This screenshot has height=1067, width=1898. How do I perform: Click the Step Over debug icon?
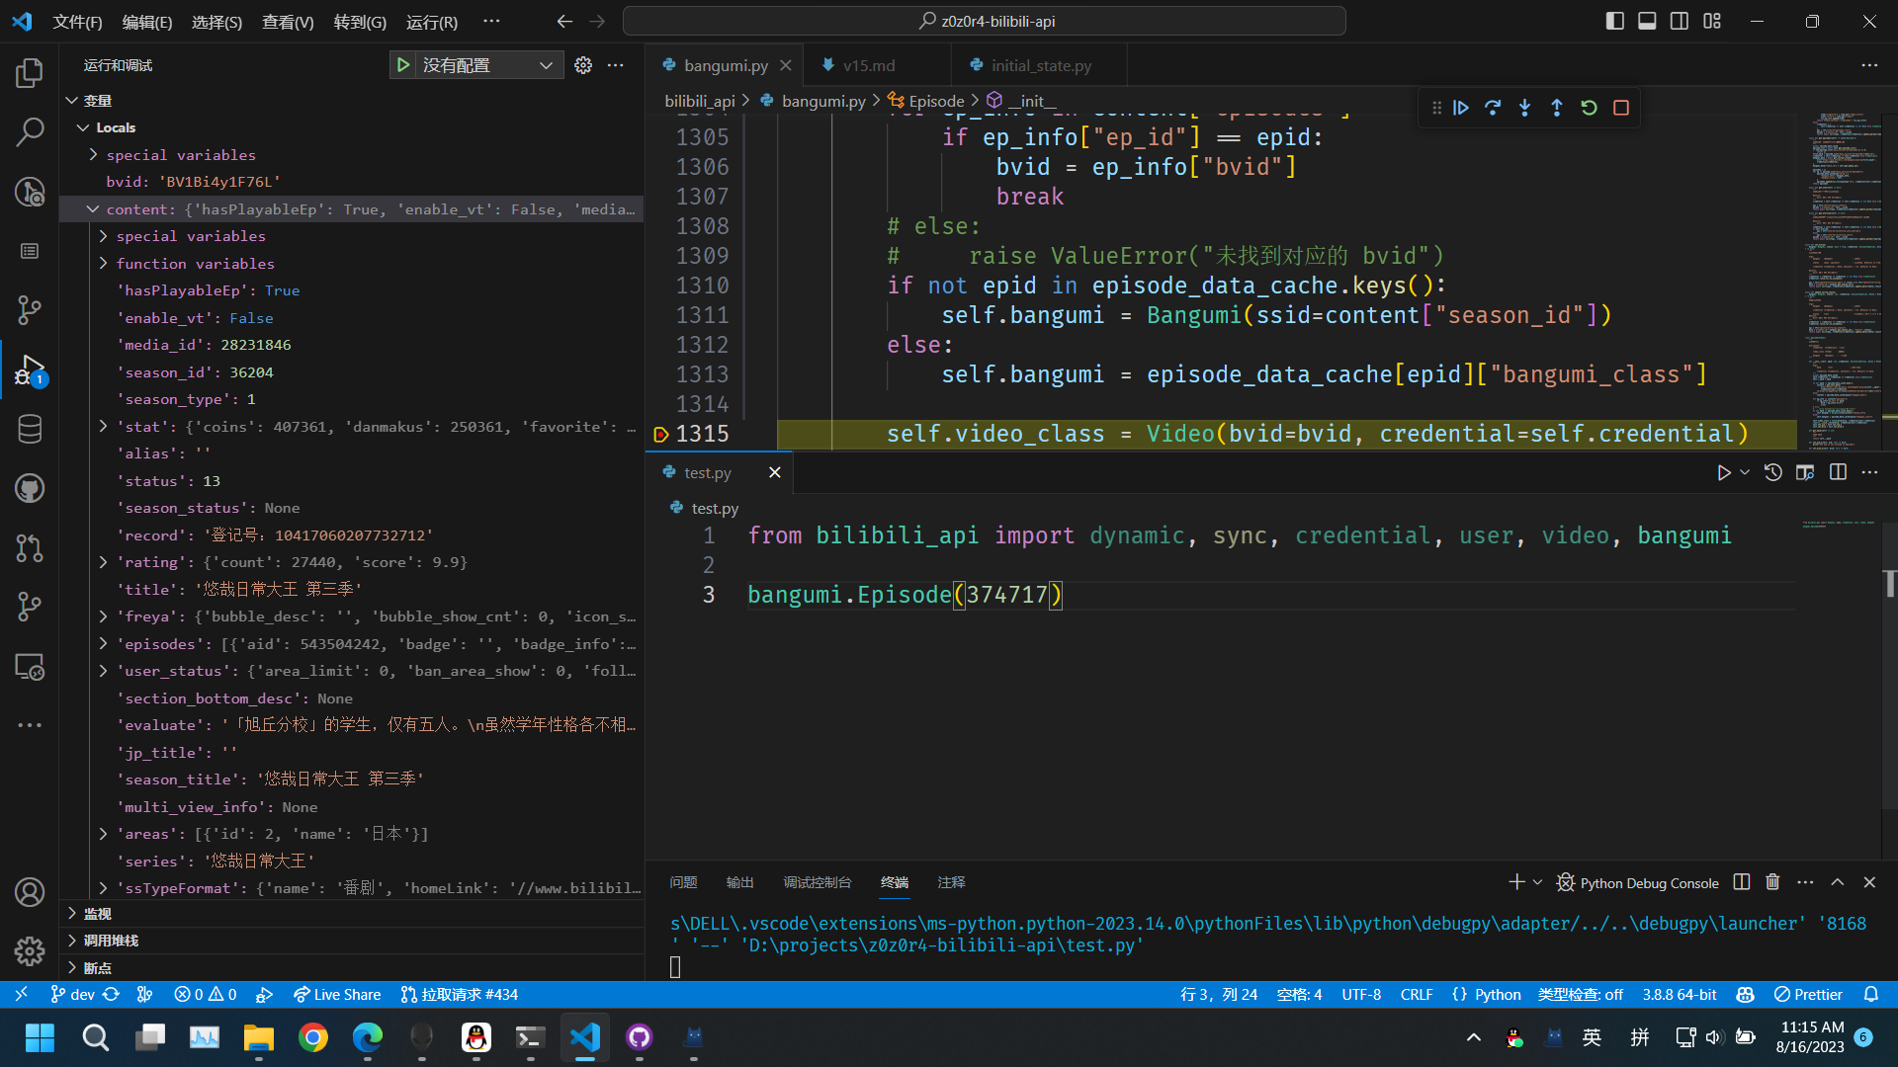[1493, 108]
